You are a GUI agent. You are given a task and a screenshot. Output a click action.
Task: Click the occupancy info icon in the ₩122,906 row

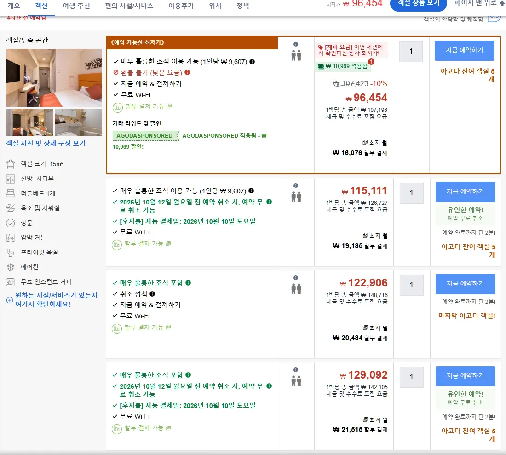point(296,278)
